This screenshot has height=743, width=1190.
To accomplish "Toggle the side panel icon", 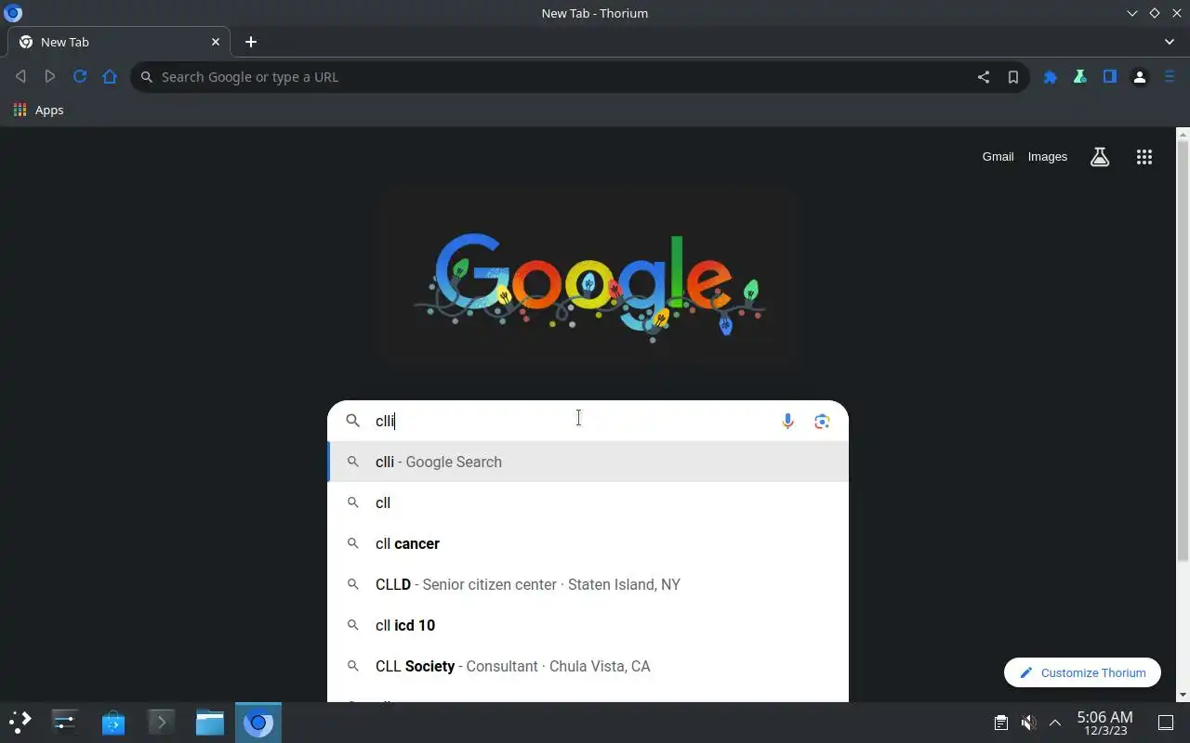I will (x=1110, y=77).
